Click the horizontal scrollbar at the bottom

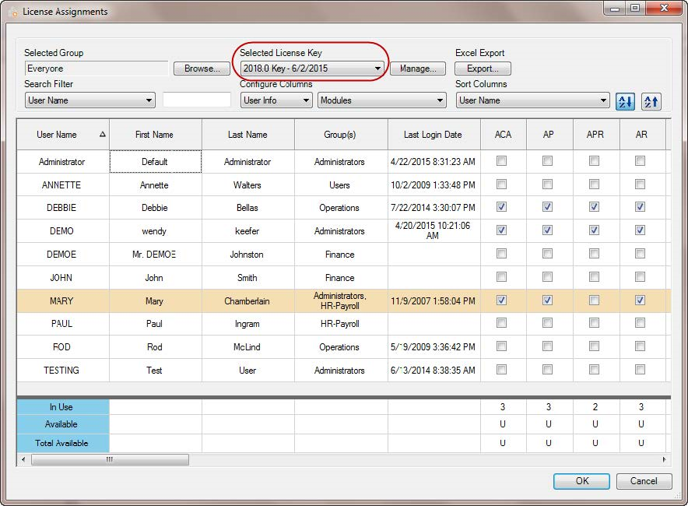(x=109, y=459)
